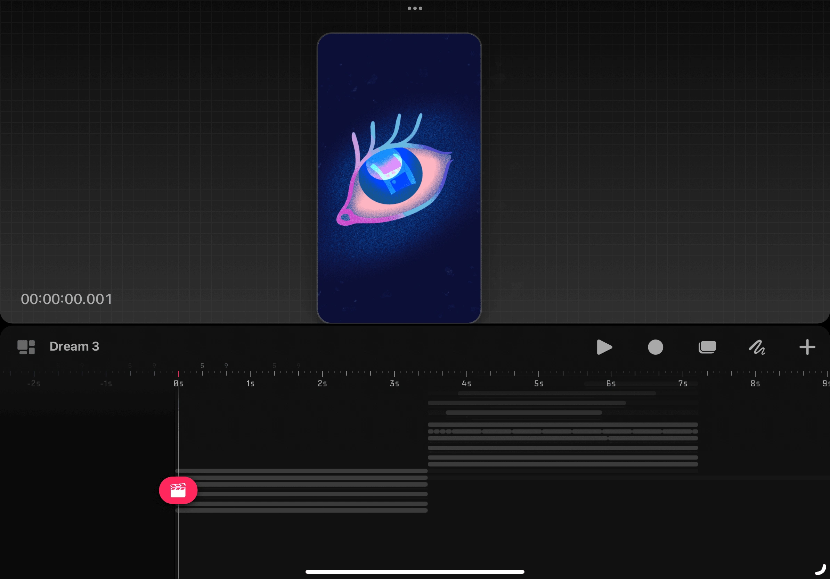
Task: Open the stacked-layers timeline mode icon
Action: 707,347
